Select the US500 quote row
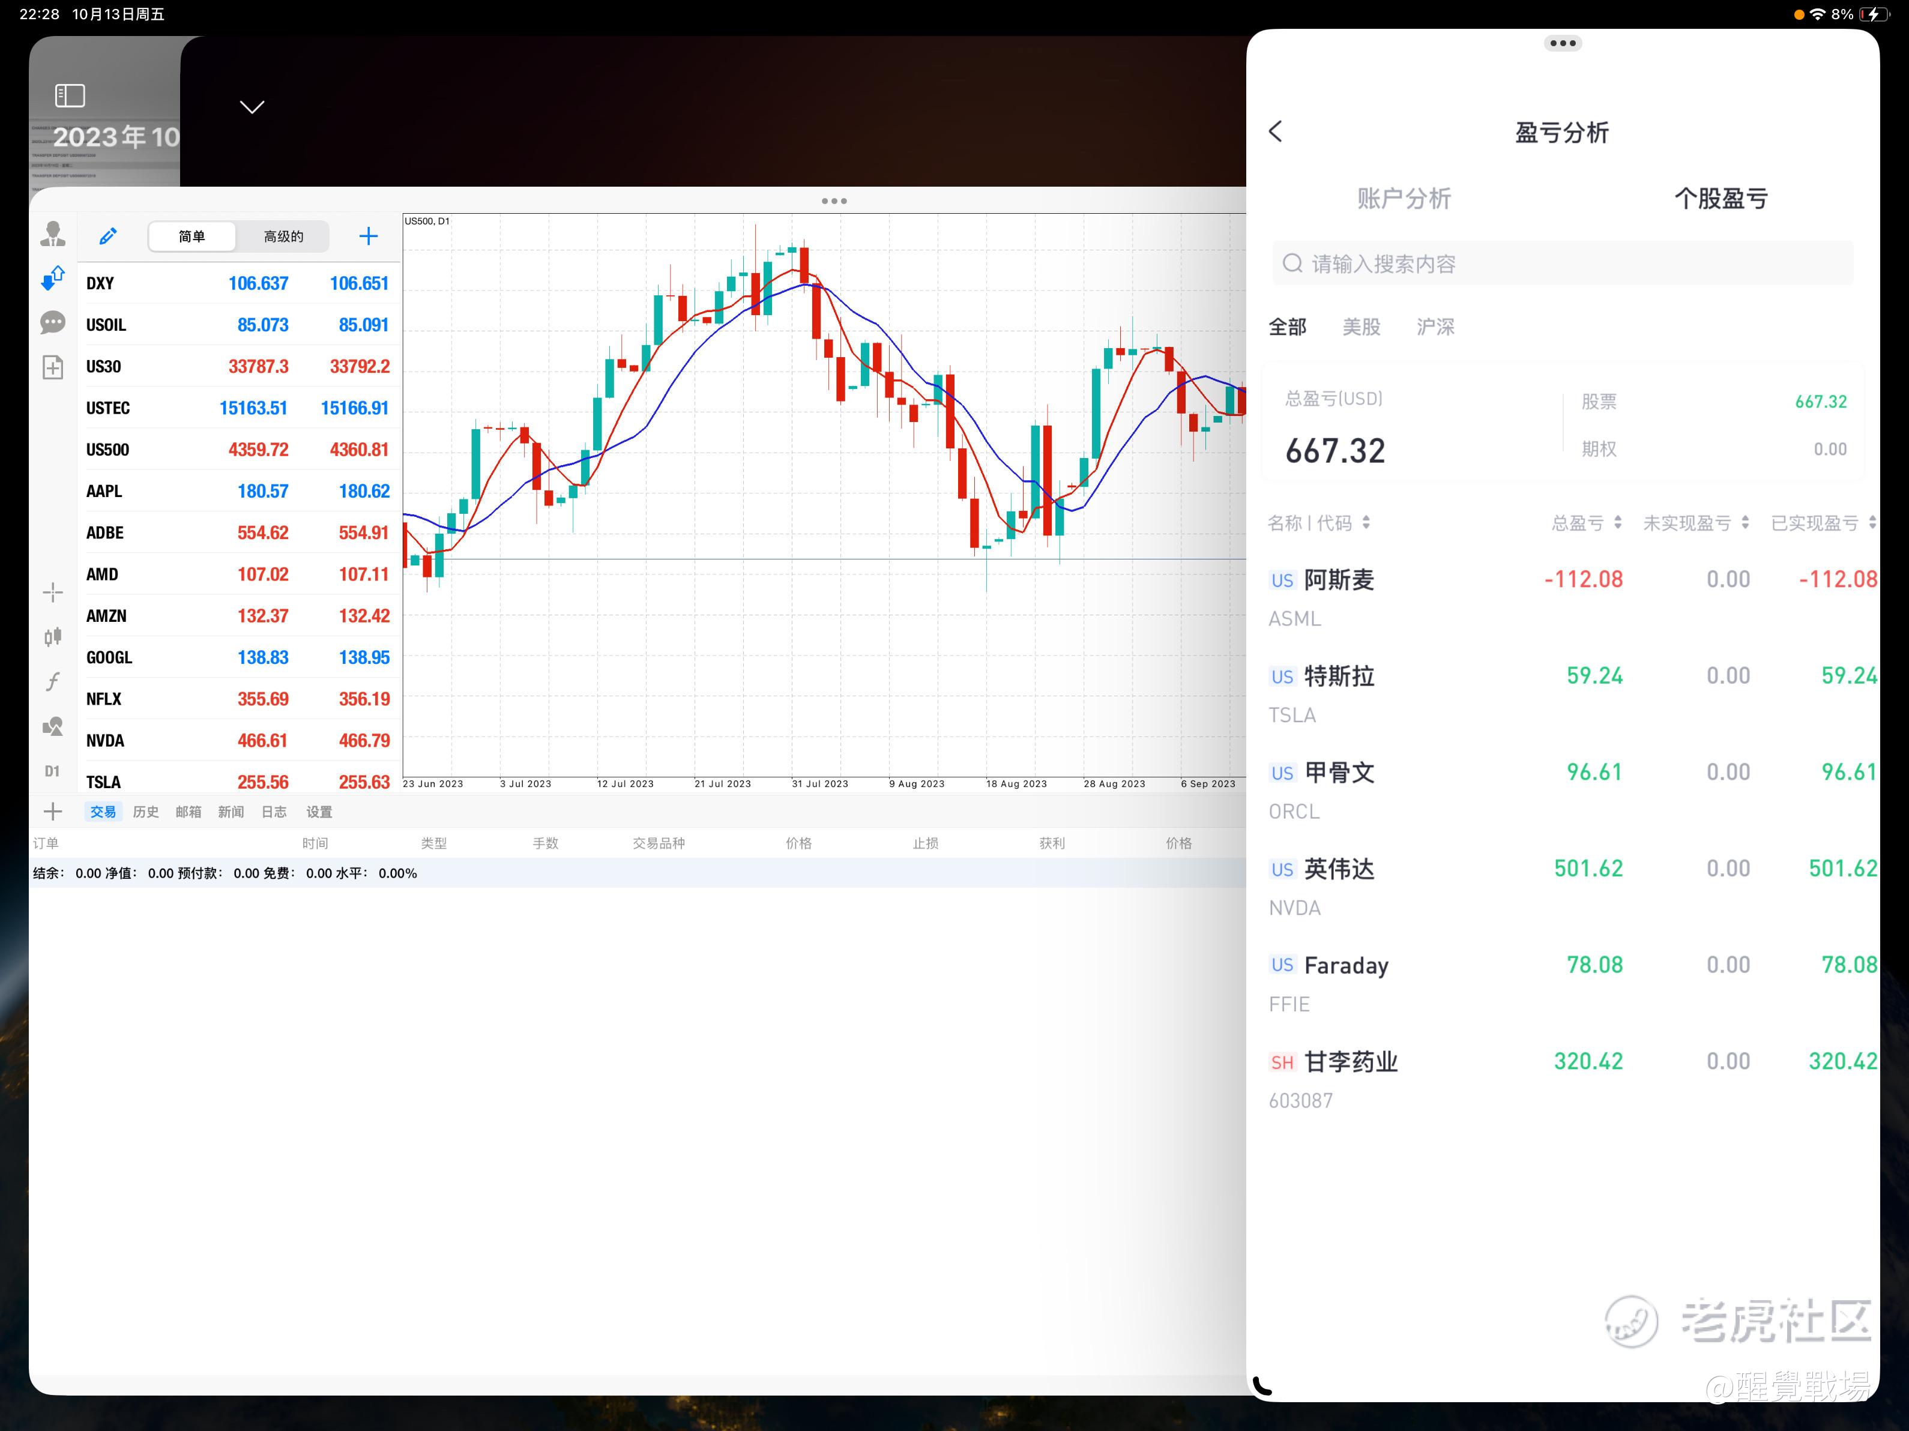The width and height of the screenshot is (1909, 1431). (239, 450)
